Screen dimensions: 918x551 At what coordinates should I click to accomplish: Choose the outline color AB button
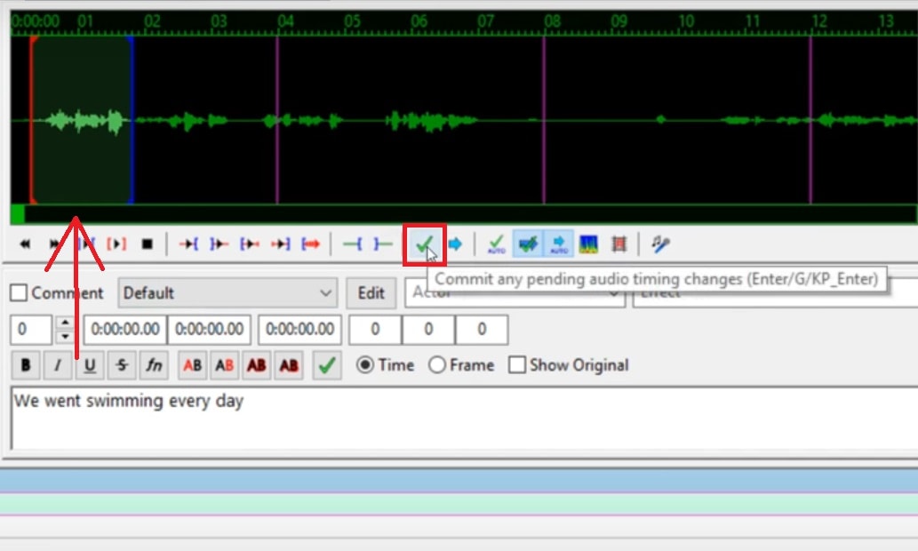point(257,365)
